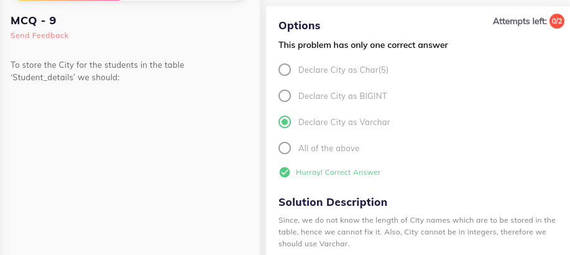Click the 'Declare City as BIGINT' option text
Viewport: 570px width, 255px height.
coord(342,96)
